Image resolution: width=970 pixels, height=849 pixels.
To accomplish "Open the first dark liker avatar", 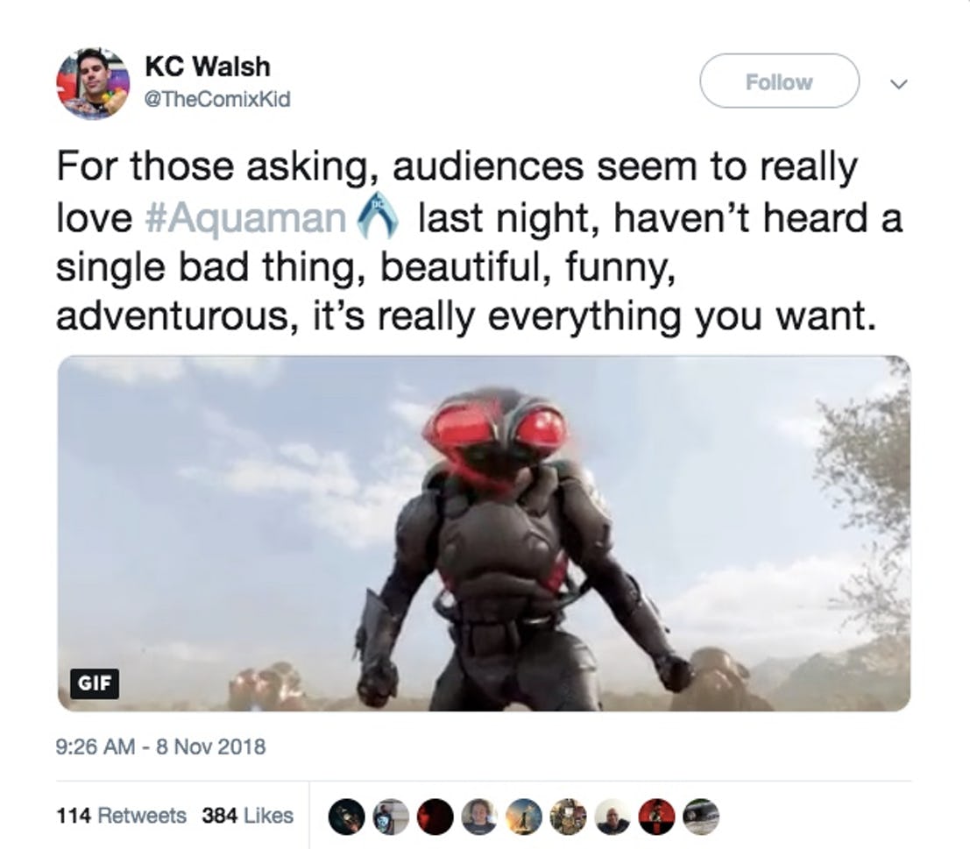I will [346, 817].
